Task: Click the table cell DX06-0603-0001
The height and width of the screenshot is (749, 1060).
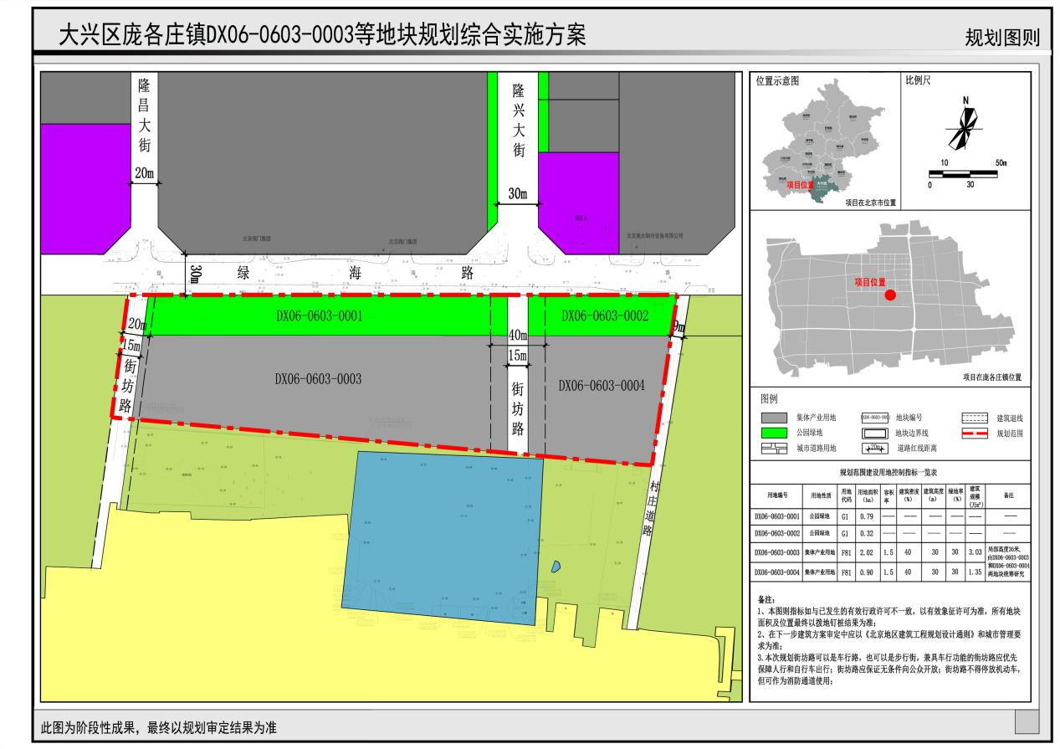Action: pyautogui.click(x=776, y=516)
